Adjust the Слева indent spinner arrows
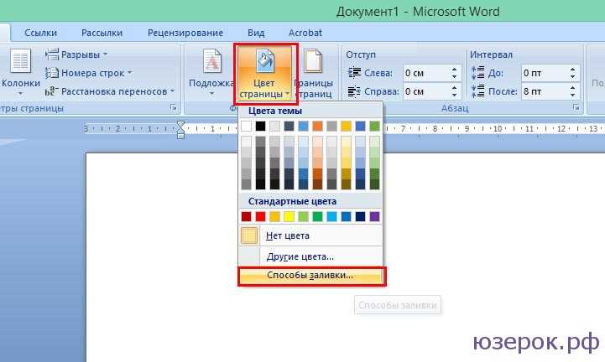605x362 pixels. [x=454, y=73]
